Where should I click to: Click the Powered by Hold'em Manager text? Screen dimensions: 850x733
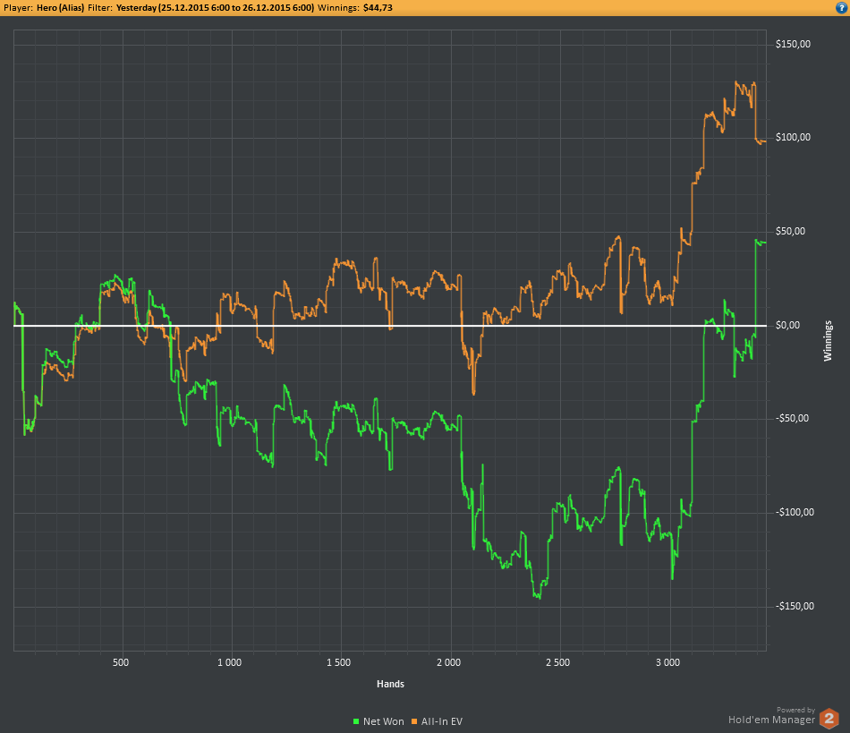(771, 716)
